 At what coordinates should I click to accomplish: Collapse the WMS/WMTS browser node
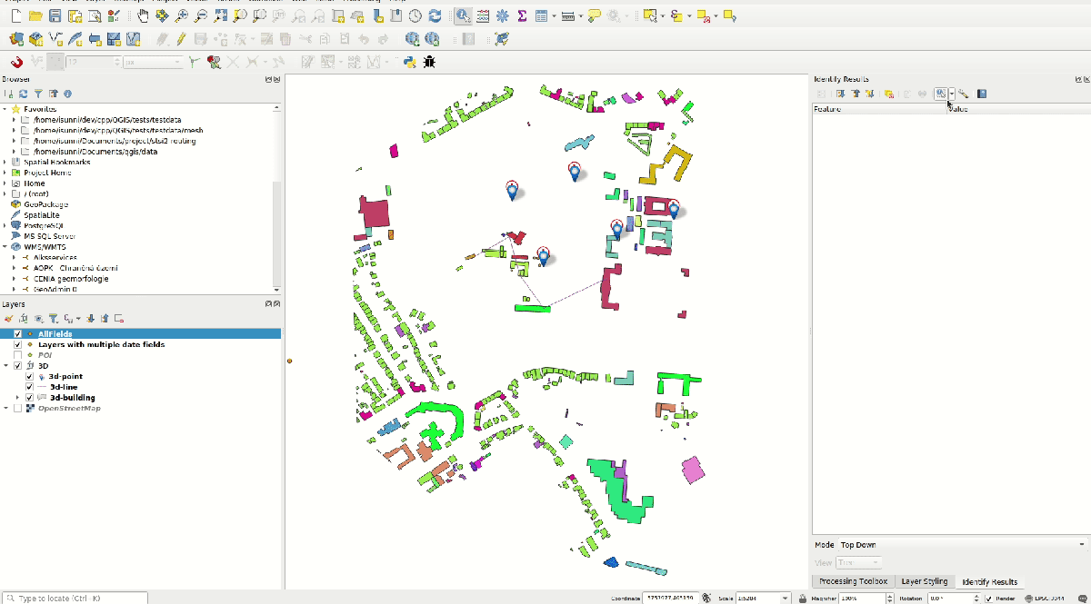pos(5,246)
